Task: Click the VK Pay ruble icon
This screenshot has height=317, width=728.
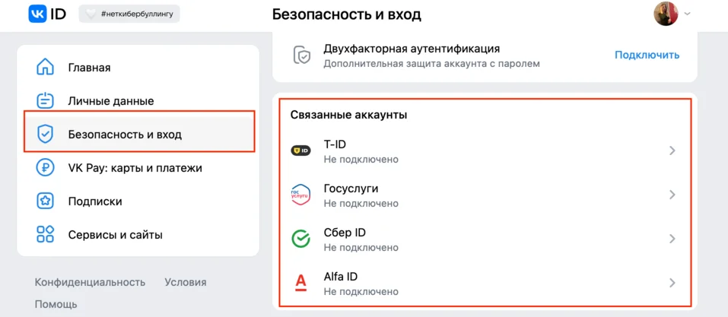Action: point(46,167)
